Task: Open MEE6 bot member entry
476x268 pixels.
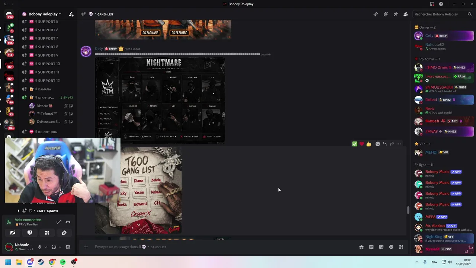Action: [444, 217]
